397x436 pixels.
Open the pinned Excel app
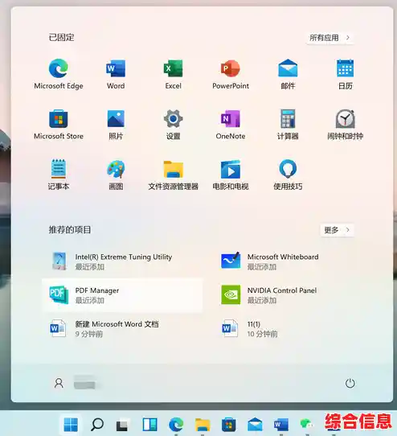(x=173, y=74)
